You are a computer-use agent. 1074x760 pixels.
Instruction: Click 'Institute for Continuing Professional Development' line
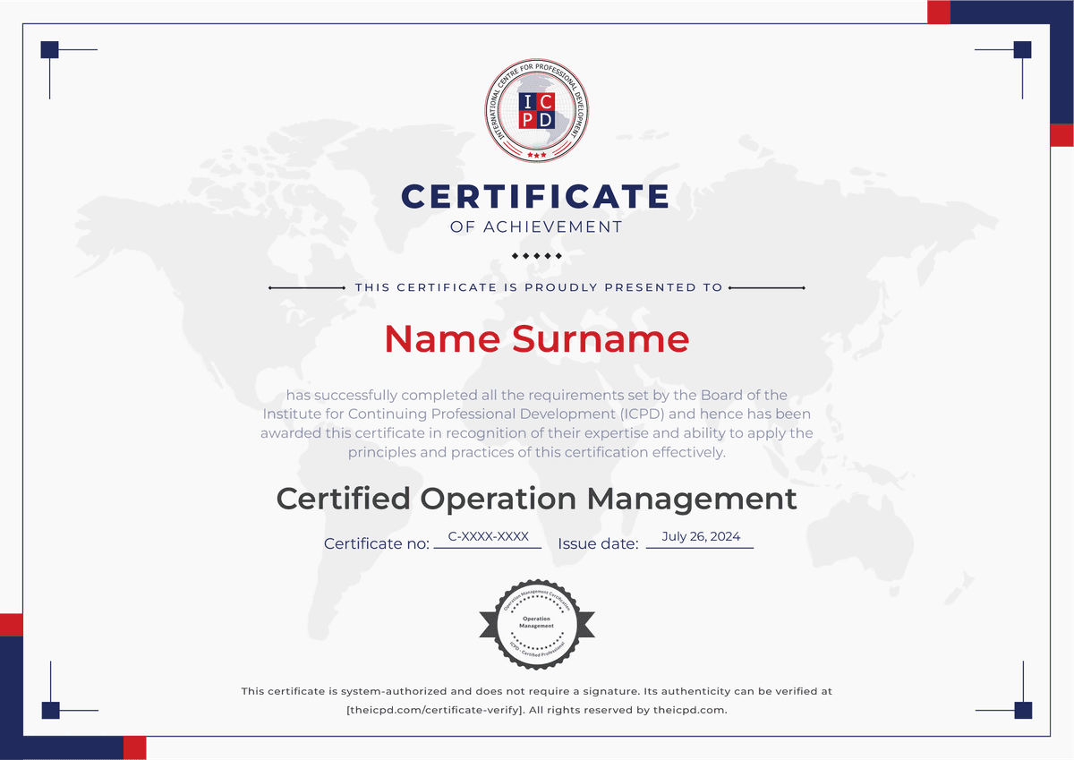[537, 414]
